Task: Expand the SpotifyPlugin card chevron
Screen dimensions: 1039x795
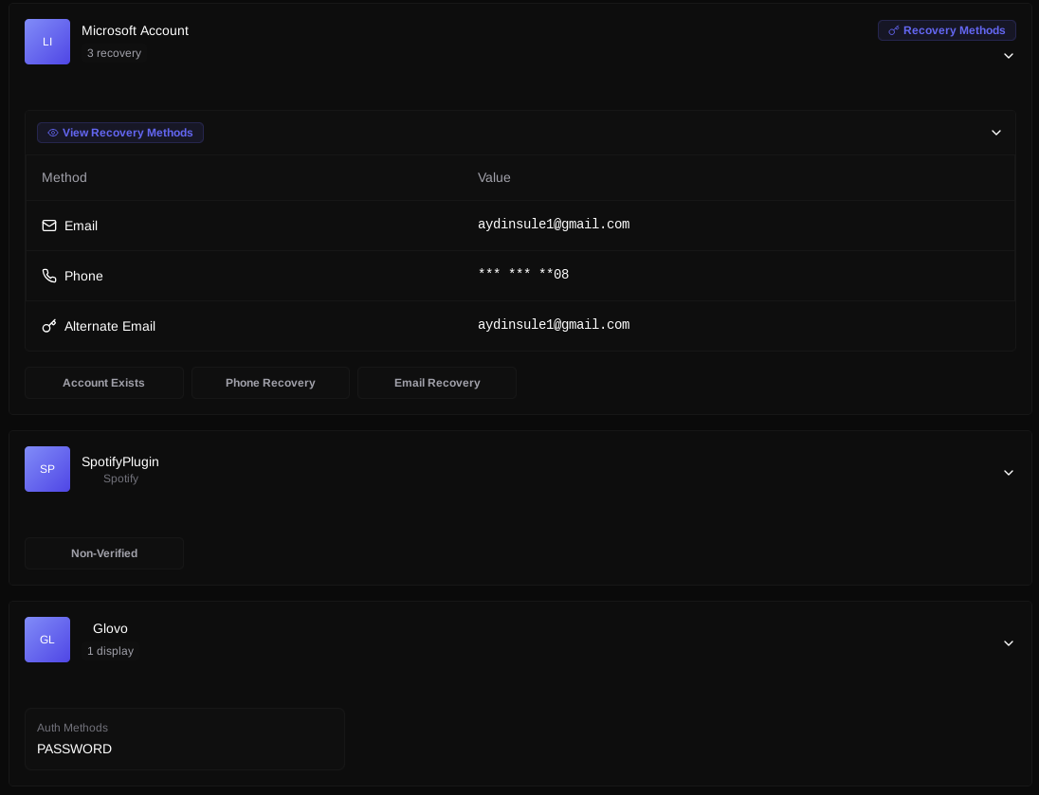Action: pos(1009,473)
